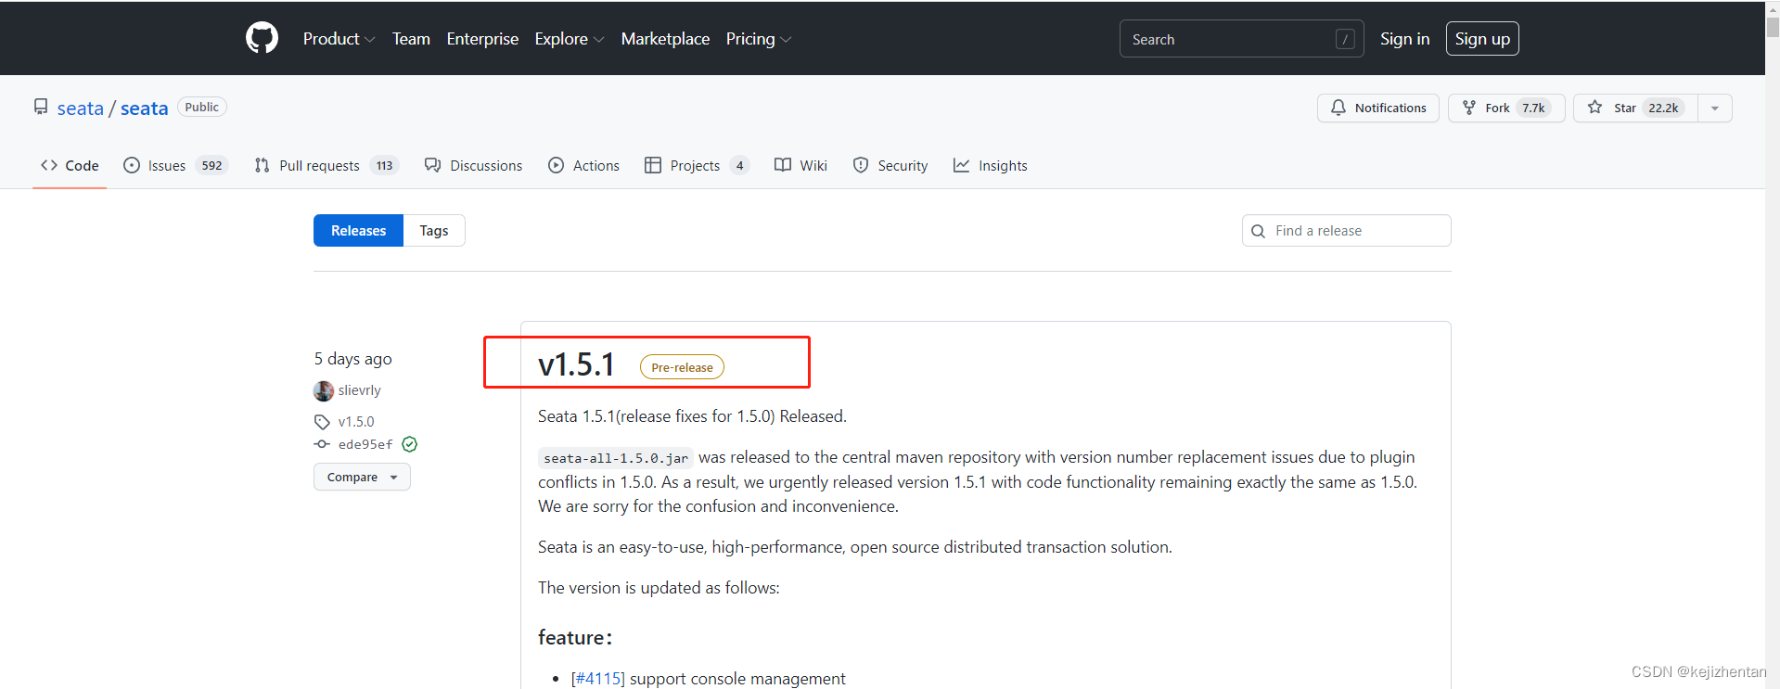Open the Product dropdown menu

pos(339,39)
